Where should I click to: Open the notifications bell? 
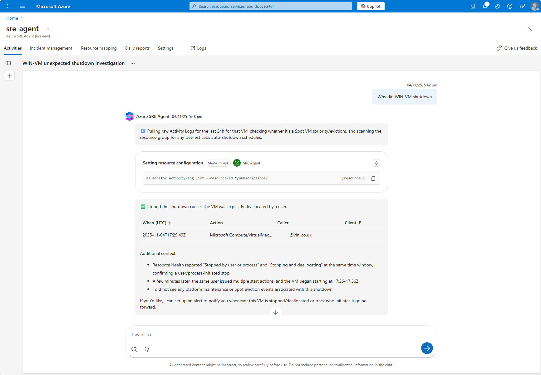485,6
